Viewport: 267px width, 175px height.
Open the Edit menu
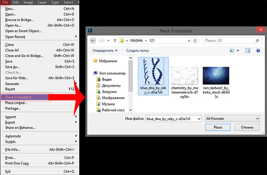[16, 2]
